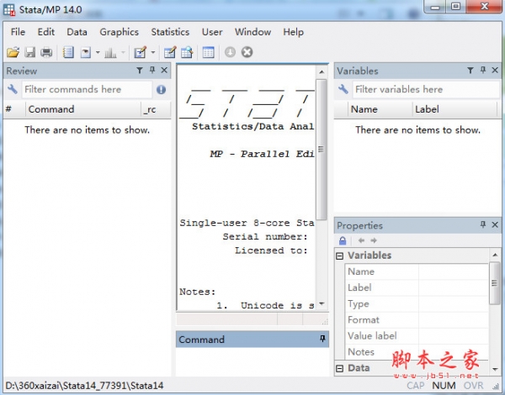Open the Viewer dropdown arrow
Screen dimensions: 505x395
(x=98, y=52)
